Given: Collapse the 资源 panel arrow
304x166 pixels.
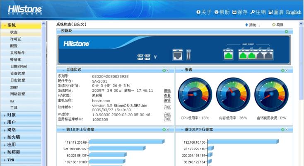Looking at the screenshot, I should (182, 70).
